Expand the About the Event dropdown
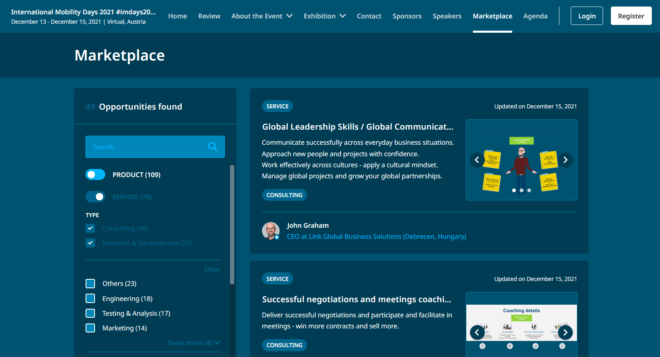Image resolution: width=660 pixels, height=357 pixels. coord(262,16)
